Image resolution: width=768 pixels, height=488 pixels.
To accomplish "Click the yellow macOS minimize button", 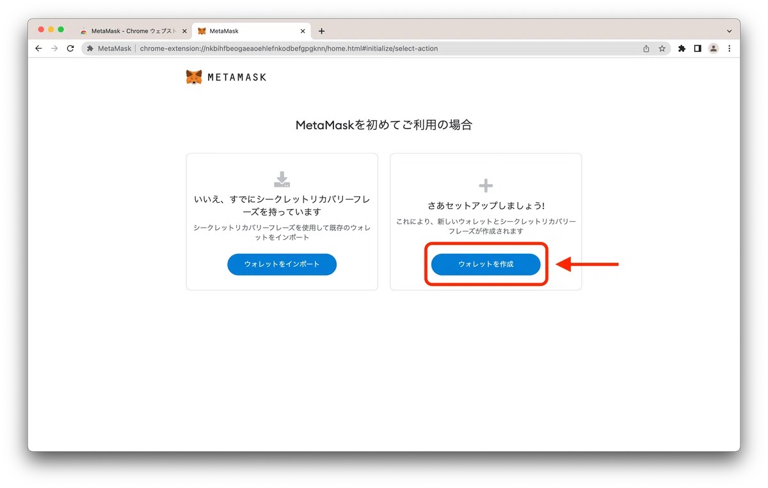I will 51,29.
